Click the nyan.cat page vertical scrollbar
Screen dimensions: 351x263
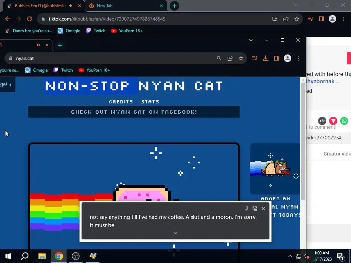(303, 141)
